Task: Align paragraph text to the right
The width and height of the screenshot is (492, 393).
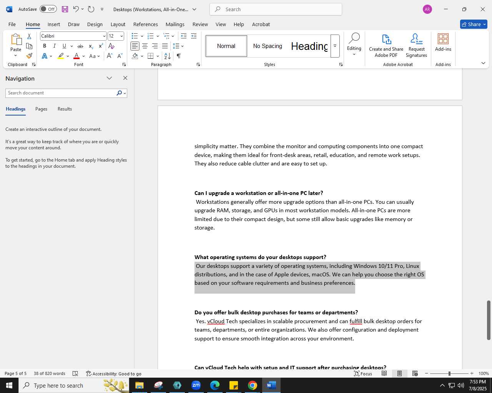Action: 155,46
